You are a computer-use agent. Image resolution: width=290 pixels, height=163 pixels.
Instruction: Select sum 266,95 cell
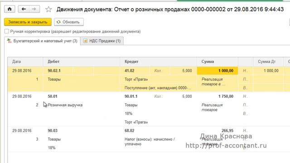[x=227, y=130]
